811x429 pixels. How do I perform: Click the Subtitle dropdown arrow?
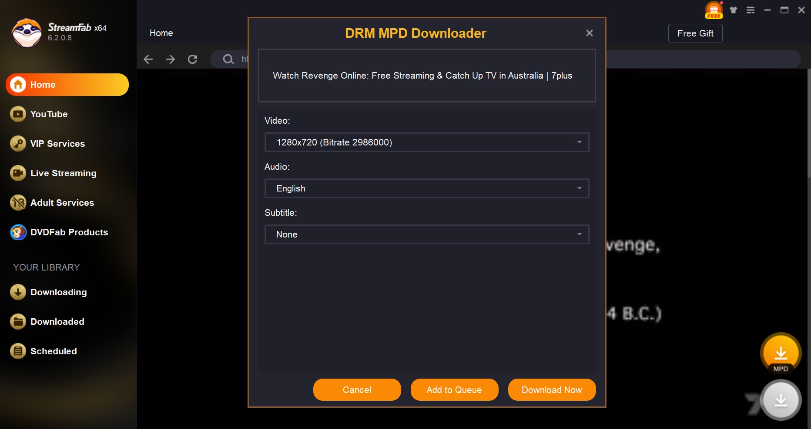point(580,234)
